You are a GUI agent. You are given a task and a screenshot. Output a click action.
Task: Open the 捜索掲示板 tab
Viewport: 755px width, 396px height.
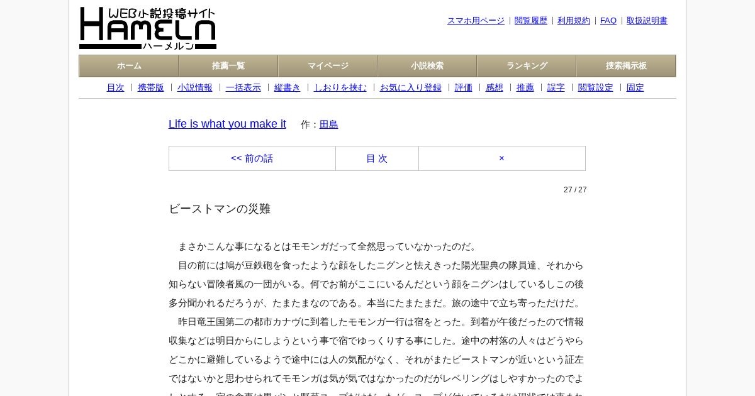click(x=626, y=66)
